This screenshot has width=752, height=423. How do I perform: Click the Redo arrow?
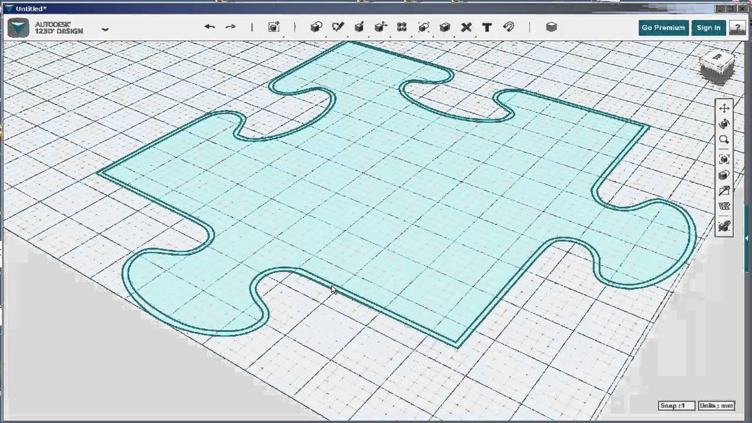click(231, 27)
